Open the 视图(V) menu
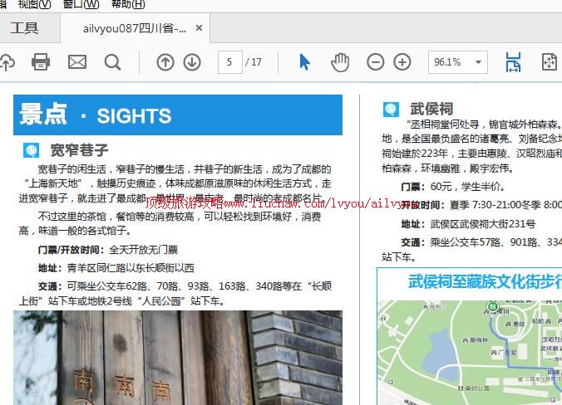Viewport: 562px width, 405px height. pos(34,4)
